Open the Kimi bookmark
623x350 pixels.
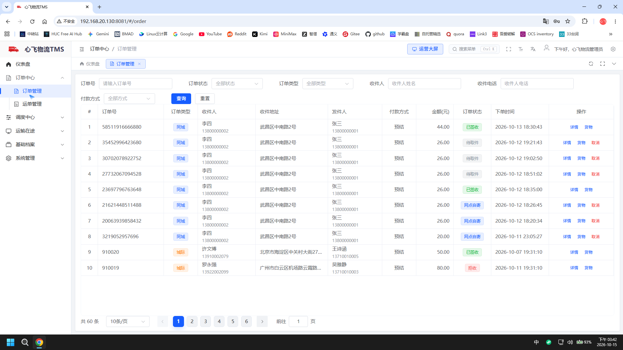(x=260, y=34)
